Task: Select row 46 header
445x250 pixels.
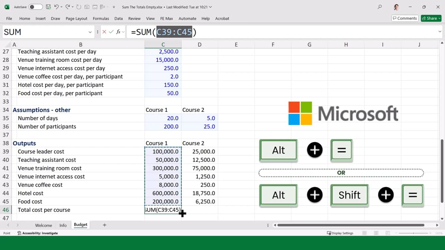Action: tap(6, 210)
